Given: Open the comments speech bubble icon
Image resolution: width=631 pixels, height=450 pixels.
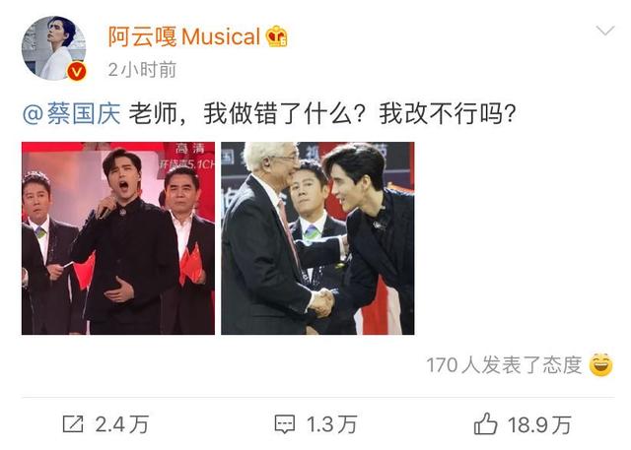Looking at the screenshot, I should (x=285, y=424).
